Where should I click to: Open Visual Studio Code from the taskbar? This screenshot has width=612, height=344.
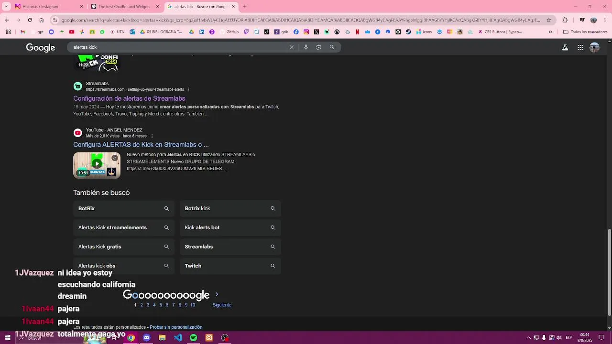pos(178,338)
